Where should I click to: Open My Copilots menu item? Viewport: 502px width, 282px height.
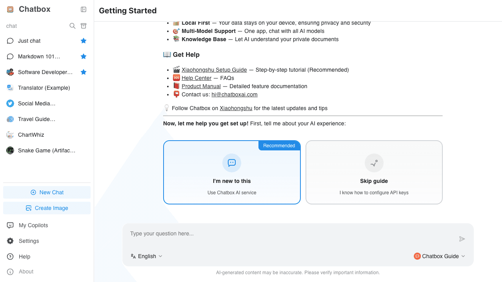(33, 225)
